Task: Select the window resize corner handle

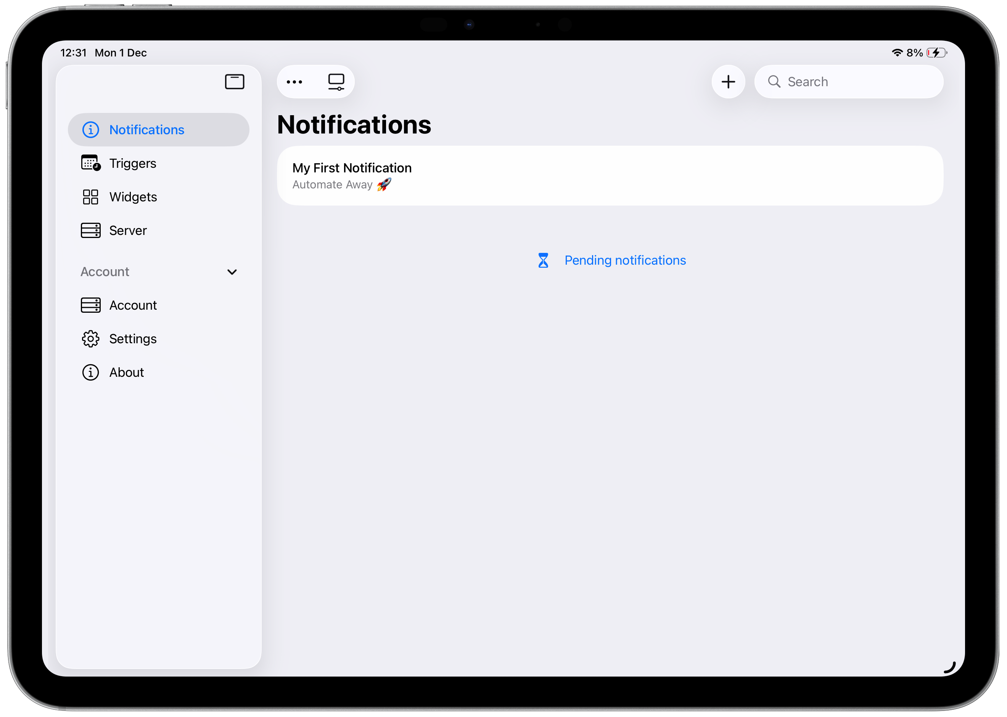Action: pyautogui.click(x=950, y=667)
